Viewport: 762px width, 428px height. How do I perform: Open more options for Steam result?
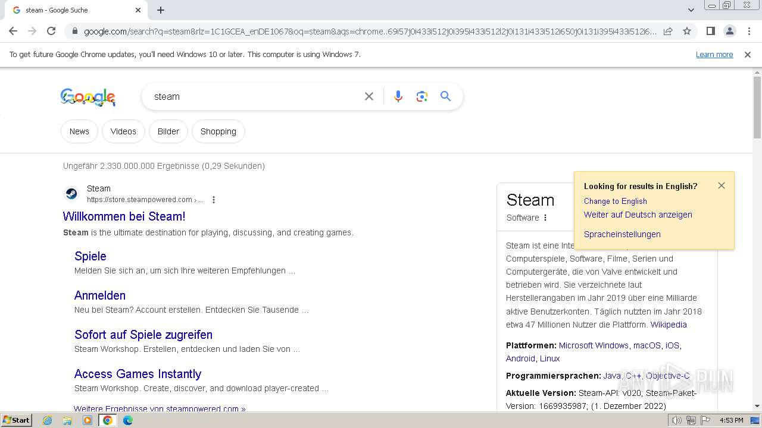pyautogui.click(x=214, y=200)
